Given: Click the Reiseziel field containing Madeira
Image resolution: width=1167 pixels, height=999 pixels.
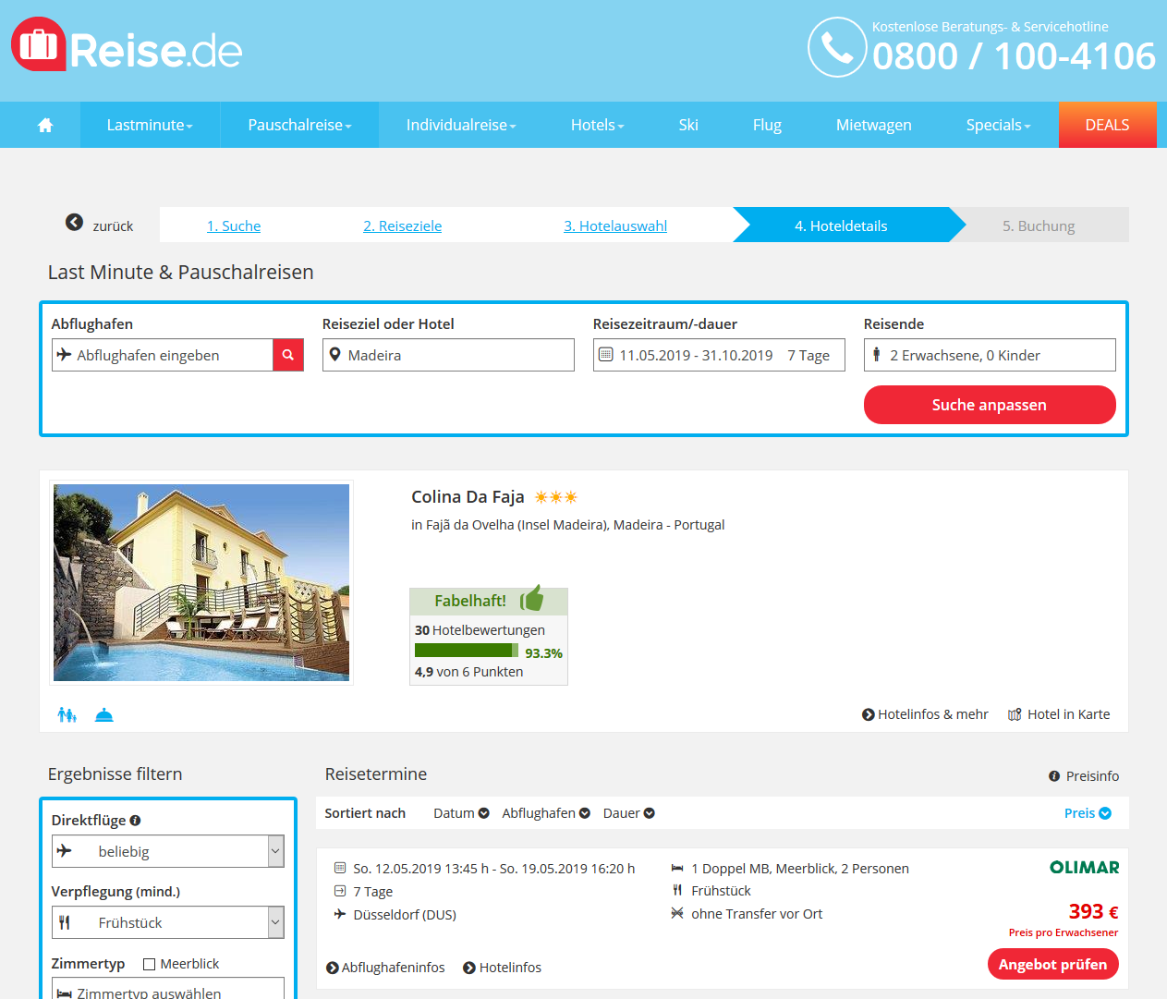Looking at the screenshot, I should click(x=448, y=355).
